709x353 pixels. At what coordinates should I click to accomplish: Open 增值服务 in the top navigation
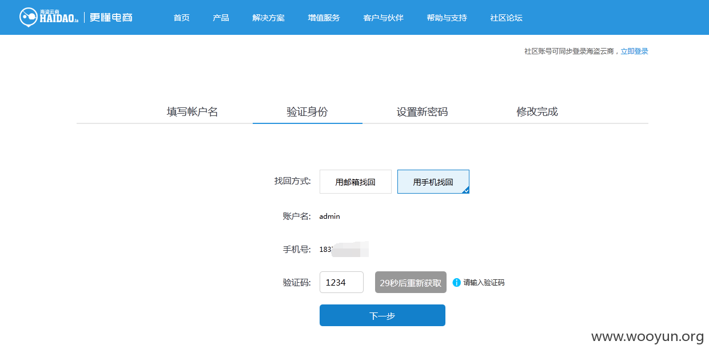click(324, 18)
